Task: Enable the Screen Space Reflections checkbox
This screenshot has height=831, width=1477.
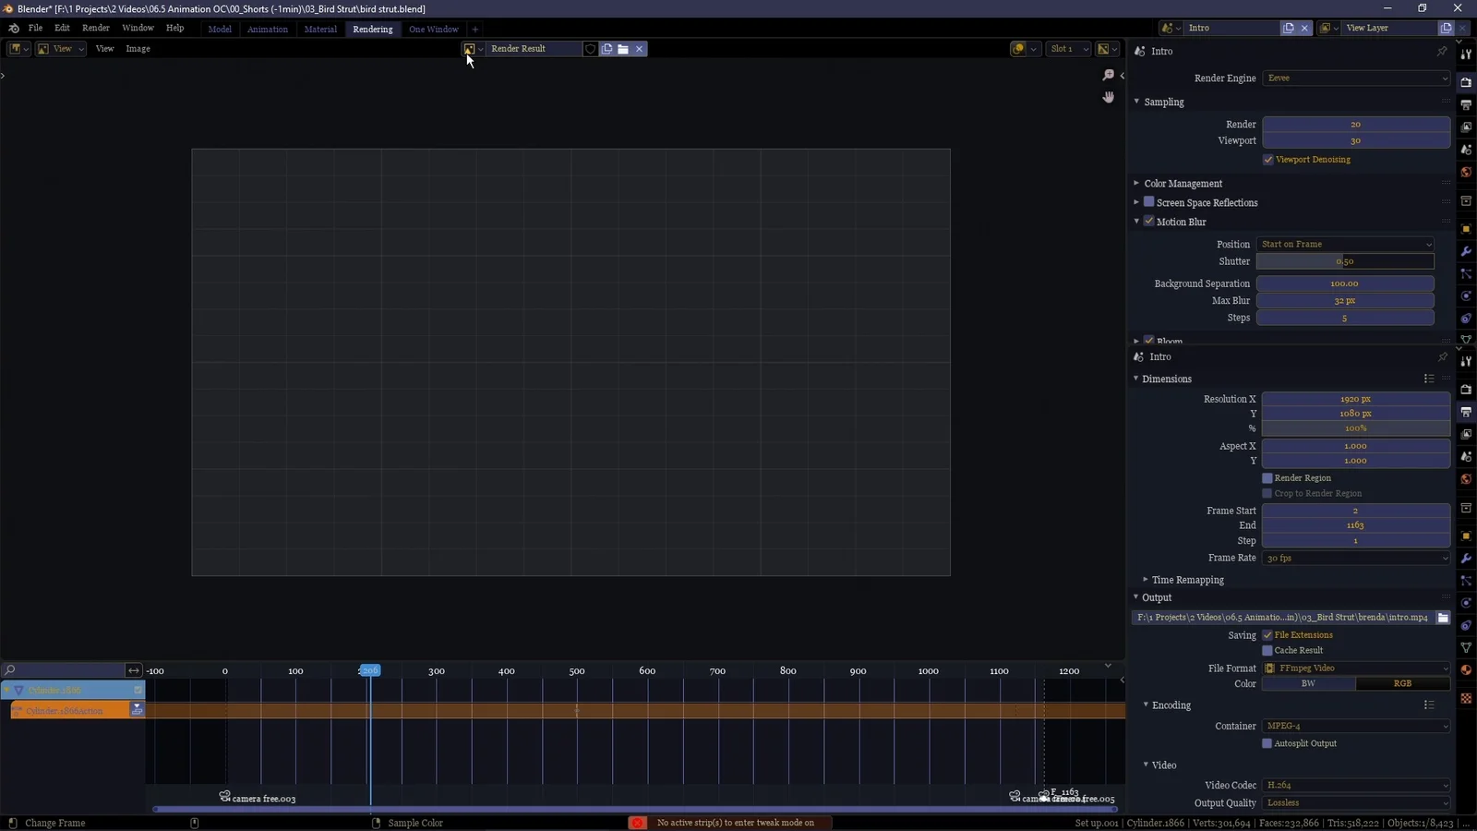Action: pyautogui.click(x=1148, y=202)
